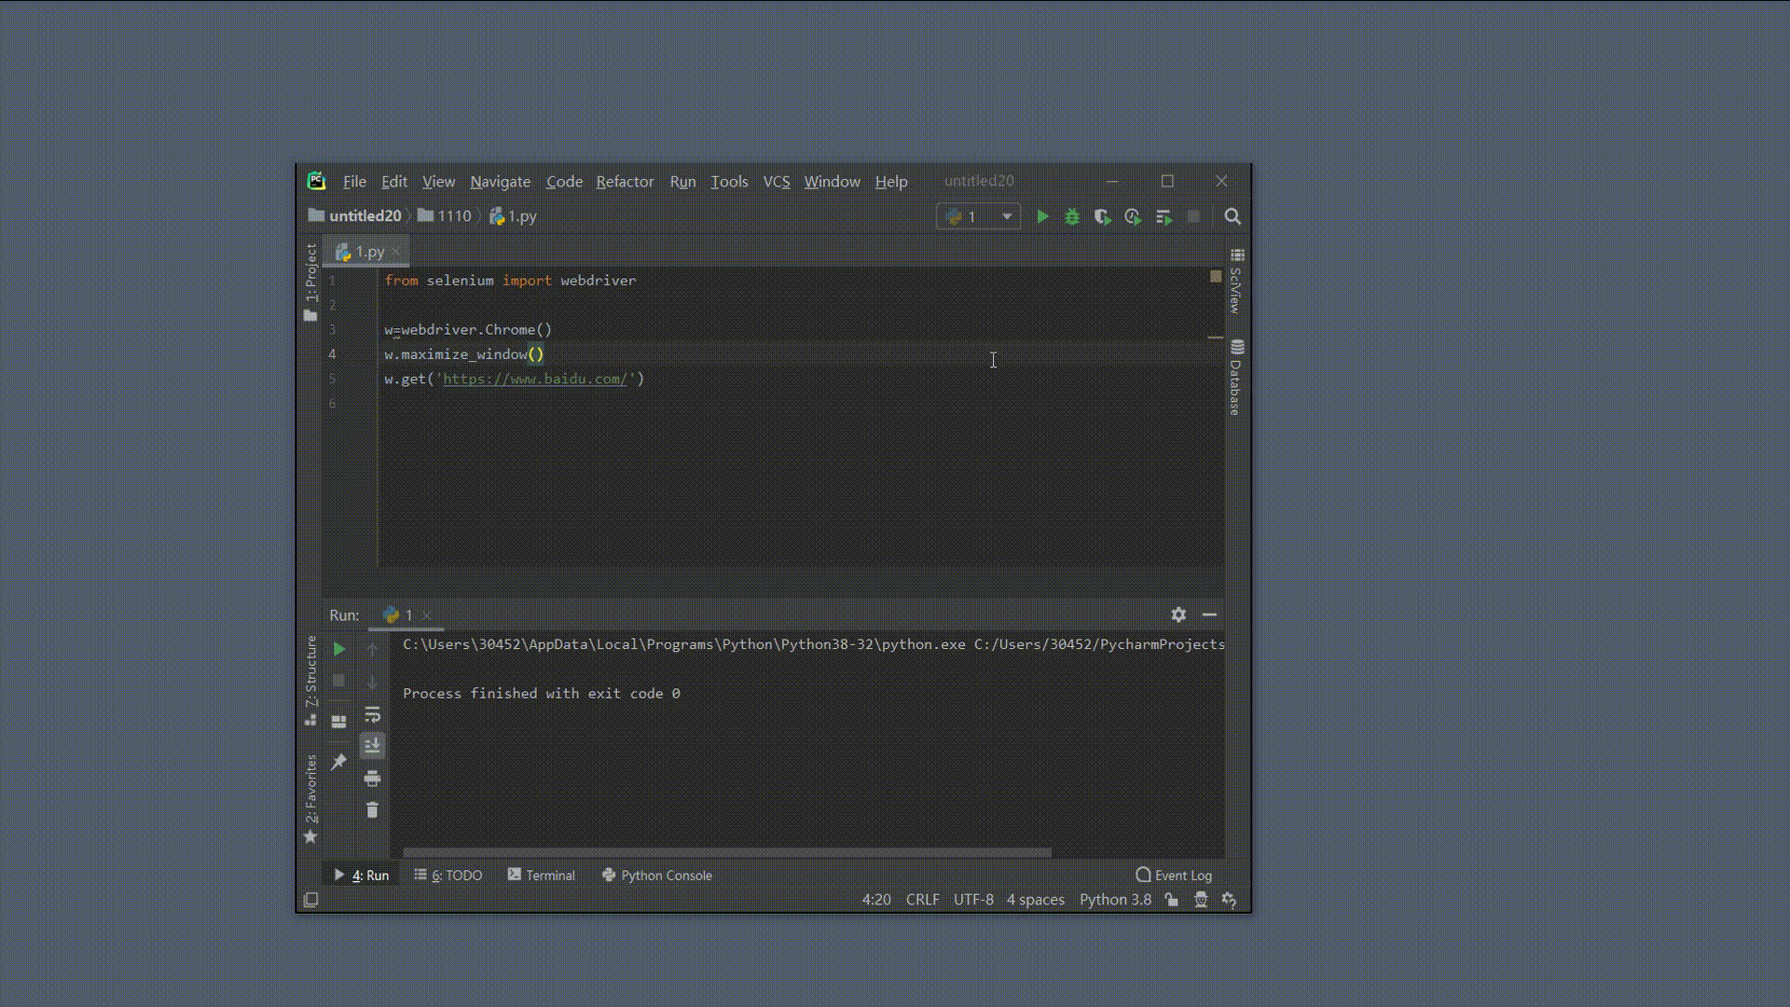Click the baidu.com URL link in code

click(534, 379)
